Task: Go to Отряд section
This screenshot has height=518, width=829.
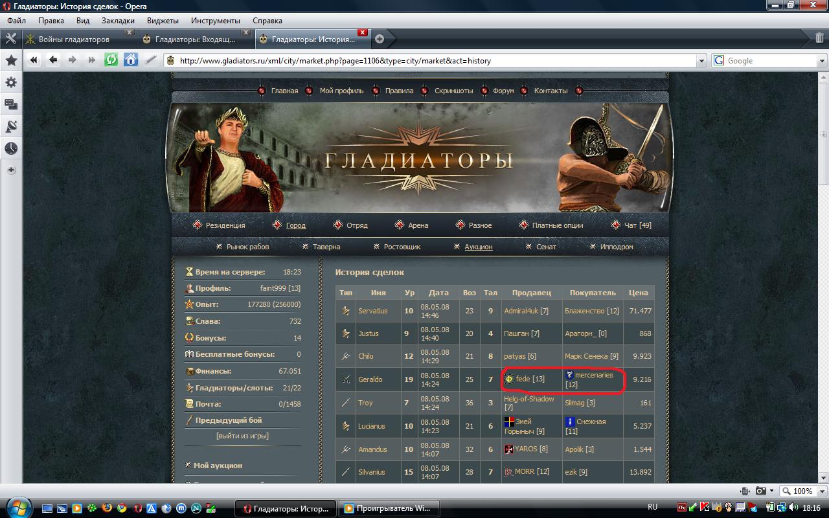Action: tap(357, 225)
